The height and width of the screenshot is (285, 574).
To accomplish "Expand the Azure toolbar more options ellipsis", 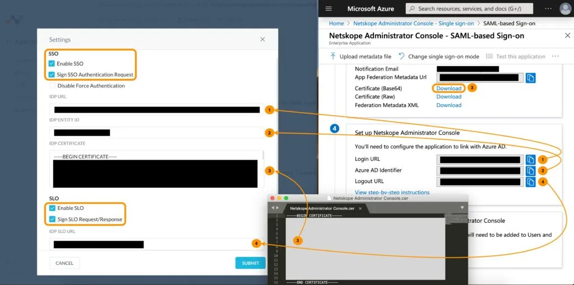I will click(x=556, y=57).
